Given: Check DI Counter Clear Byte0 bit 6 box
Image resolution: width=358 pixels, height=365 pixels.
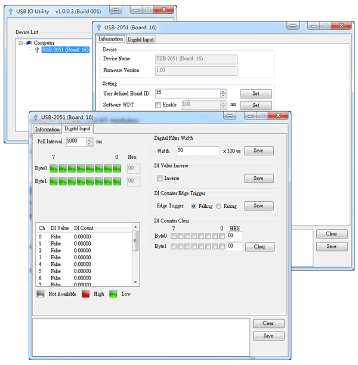Looking at the screenshot, I should 180,236.
